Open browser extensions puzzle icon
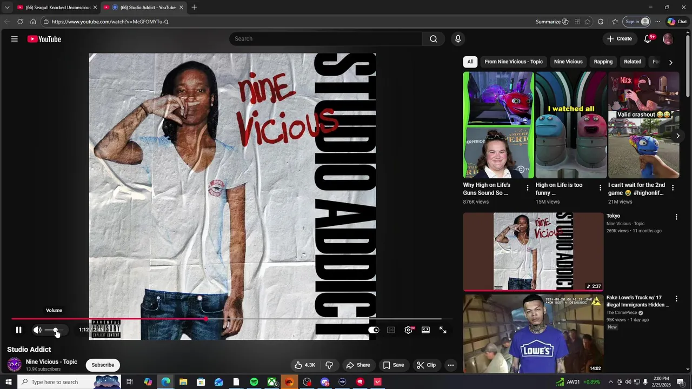This screenshot has height=389, width=692. [601, 22]
